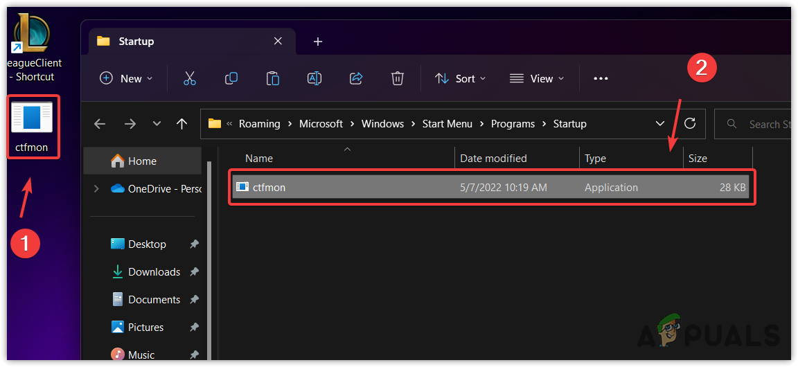Cut the selected file with scissors icon

coord(189,78)
